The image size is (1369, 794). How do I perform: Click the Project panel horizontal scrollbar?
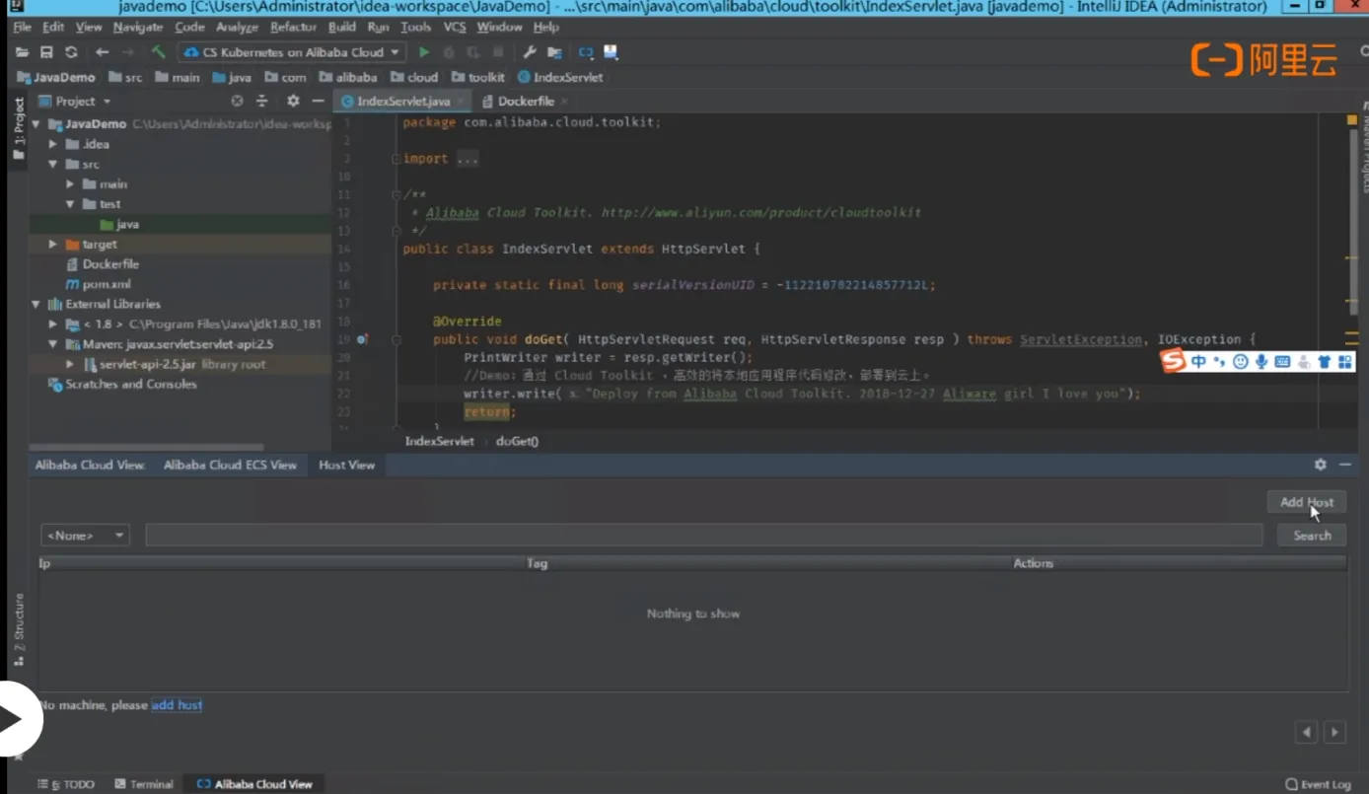click(146, 448)
